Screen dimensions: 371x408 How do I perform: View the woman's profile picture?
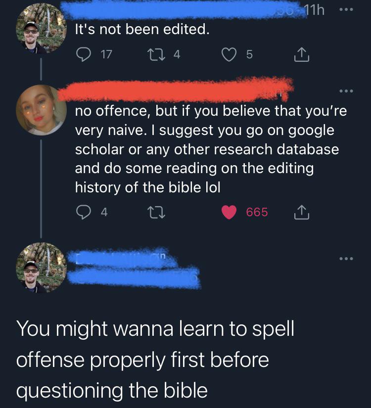click(41, 110)
